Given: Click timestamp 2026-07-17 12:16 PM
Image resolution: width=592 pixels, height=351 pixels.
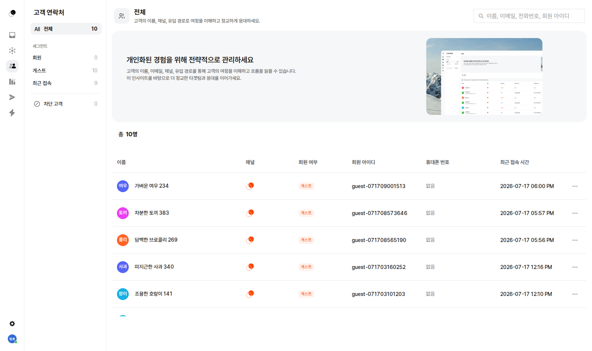Looking at the screenshot, I should (526, 267).
